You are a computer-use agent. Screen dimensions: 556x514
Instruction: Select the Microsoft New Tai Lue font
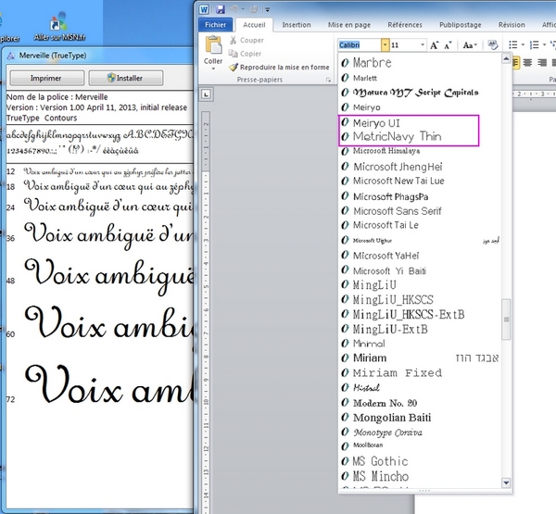420,182
